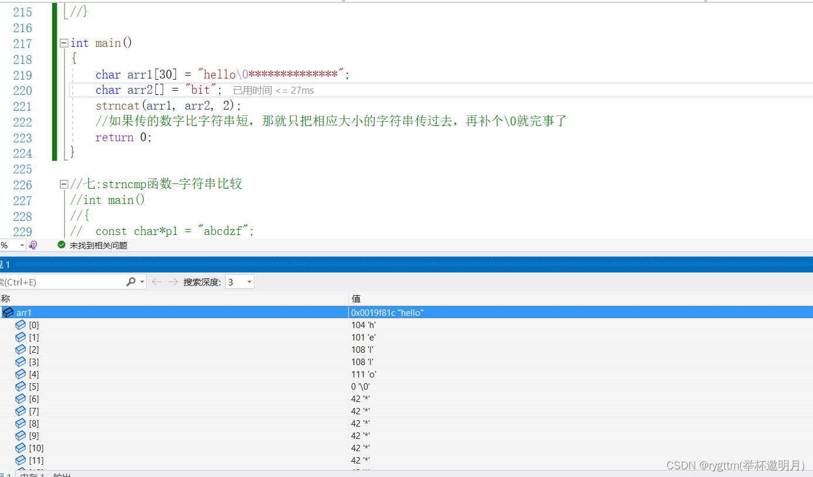Image resolution: width=813 pixels, height=477 pixels.
Task: Select the arr1 watch row
Action: point(406,312)
